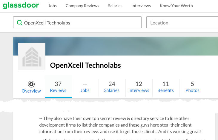Open the 11 Benefits tab
Viewport: 218px width, 140px height.
tap(166, 87)
